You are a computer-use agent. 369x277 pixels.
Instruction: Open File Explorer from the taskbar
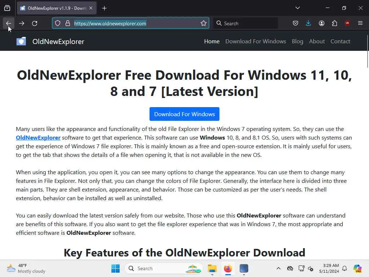212,268
